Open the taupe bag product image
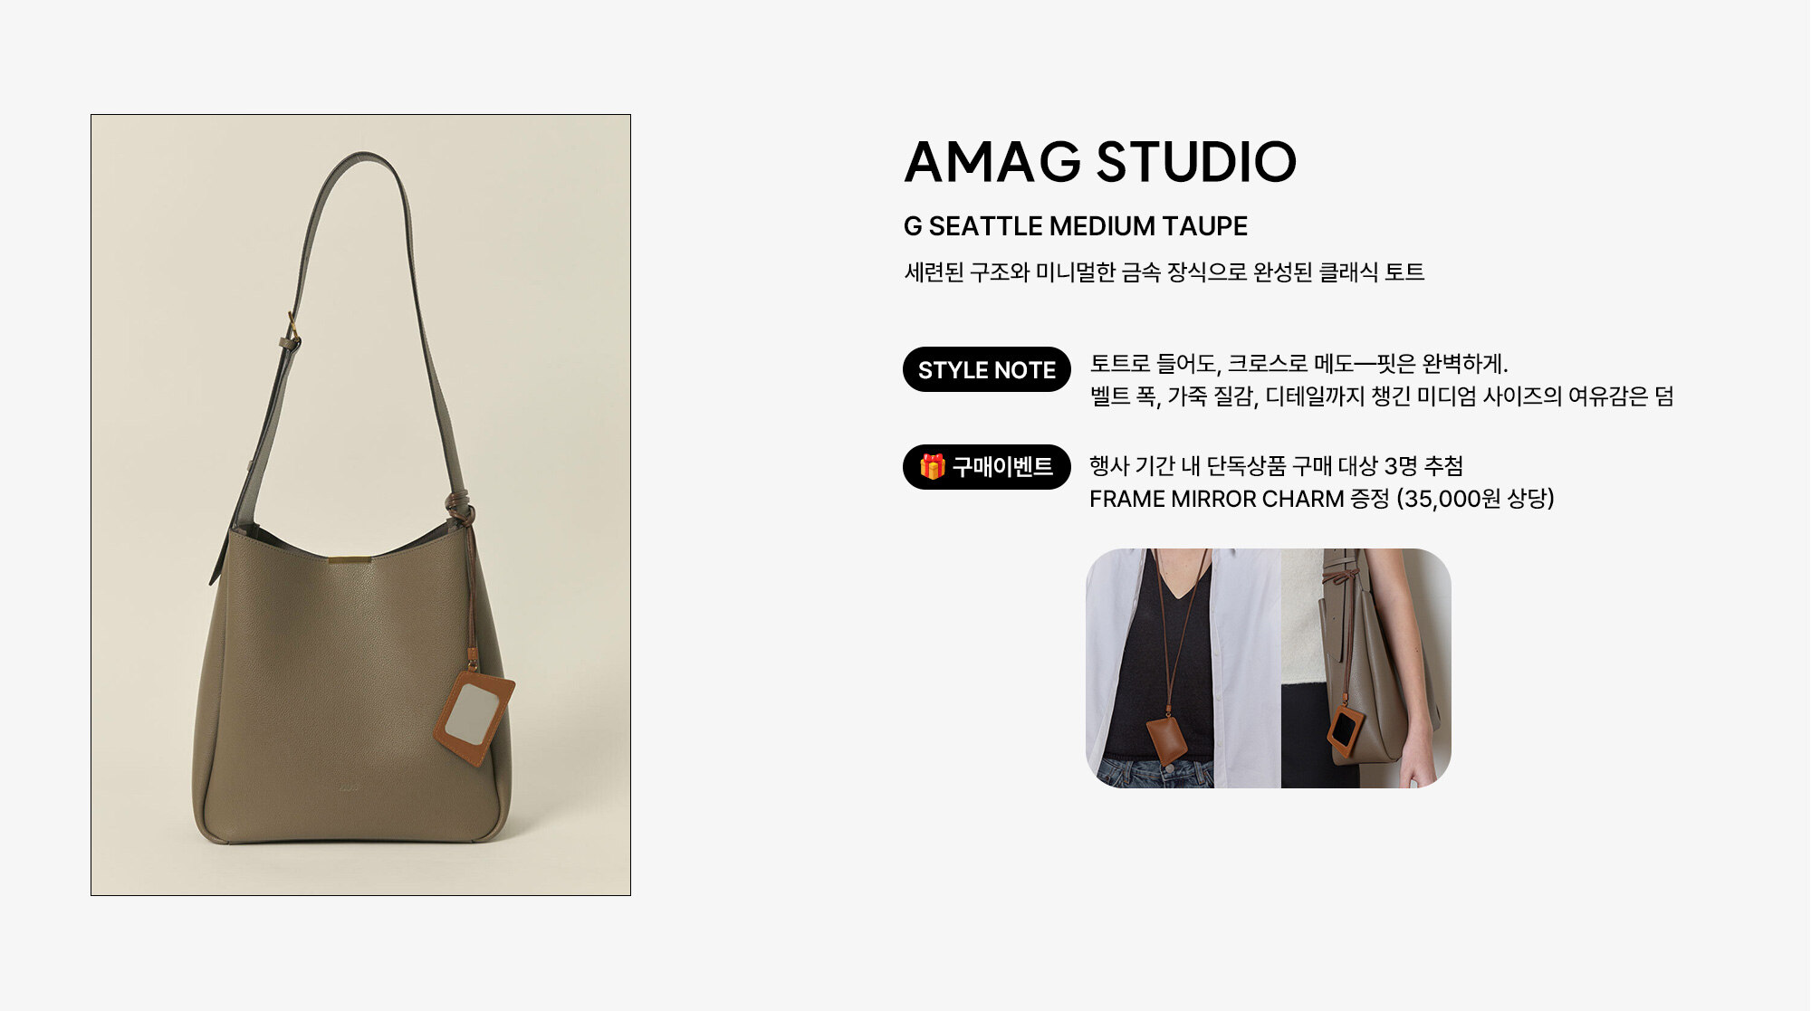 click(x=360, y=505)
